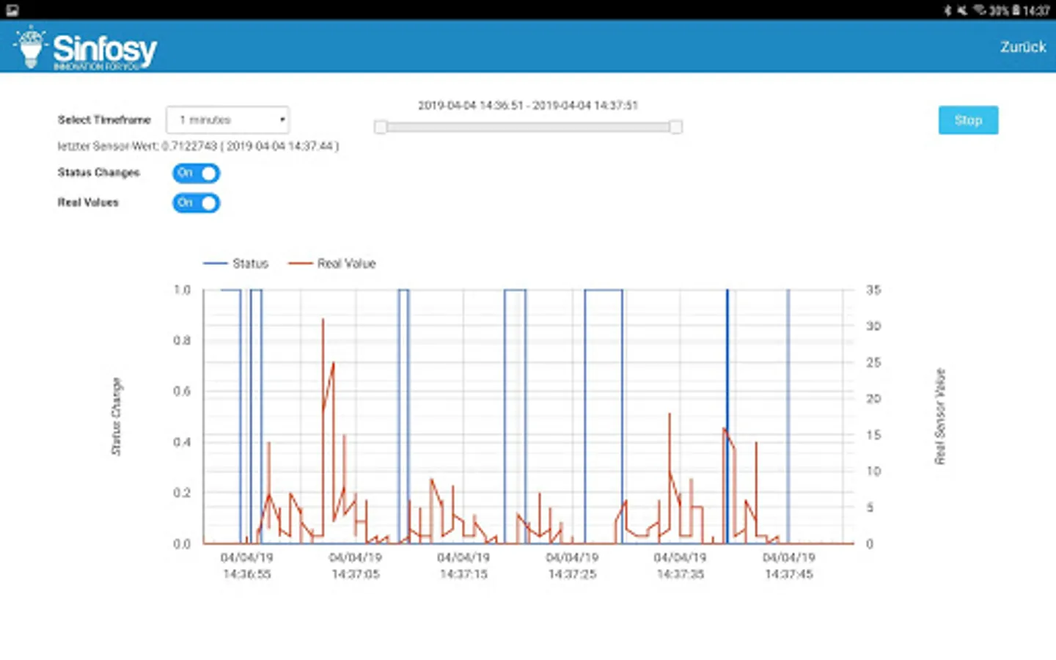
Task: Click the 'Real Sensor Value' right axis title
Action: click(x=940, y=417)
